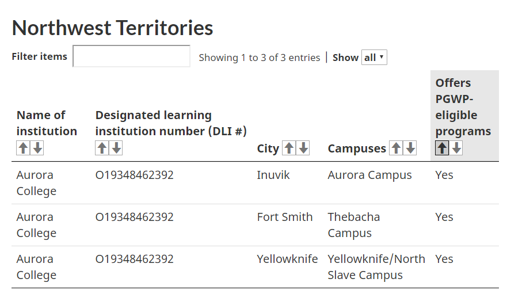Sort PGWP-eligible programs descending
Image resolution: width=507 pixels, height=294 pixels.
tap(456, 148)
